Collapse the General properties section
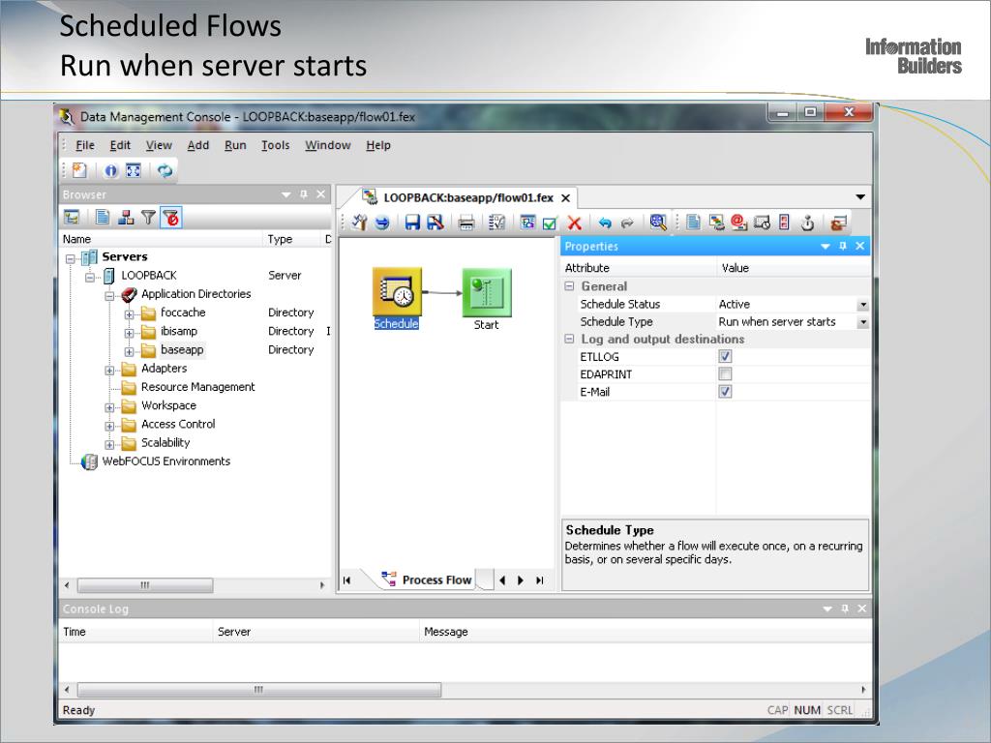This screenshot has width=991, height=743. point(569,286)
